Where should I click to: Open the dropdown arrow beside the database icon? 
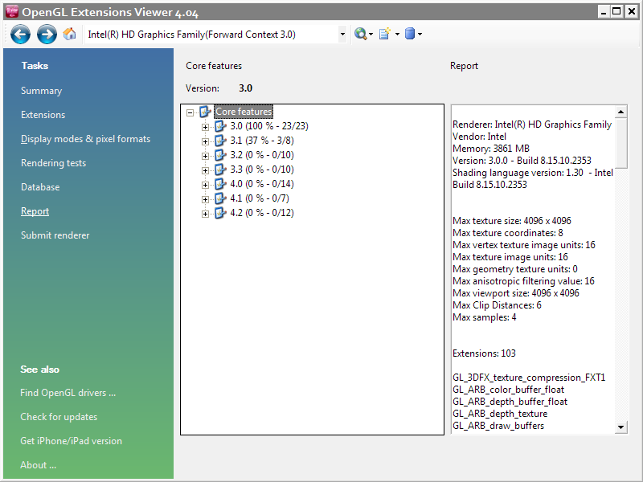[x=420, y=34]
